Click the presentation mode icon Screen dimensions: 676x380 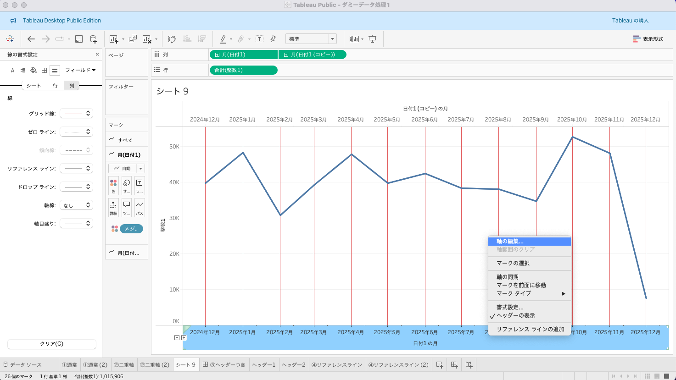373,39
